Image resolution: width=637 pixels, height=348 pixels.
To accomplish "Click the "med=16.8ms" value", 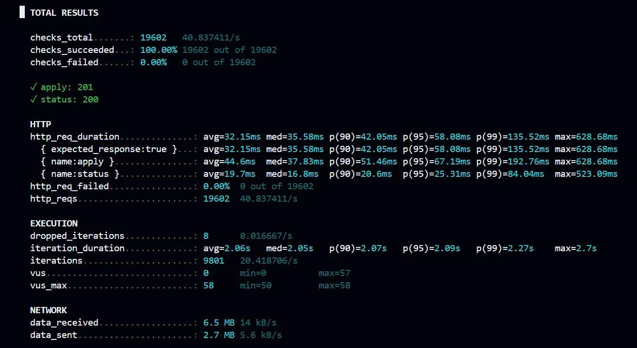I will coord(292,174).
